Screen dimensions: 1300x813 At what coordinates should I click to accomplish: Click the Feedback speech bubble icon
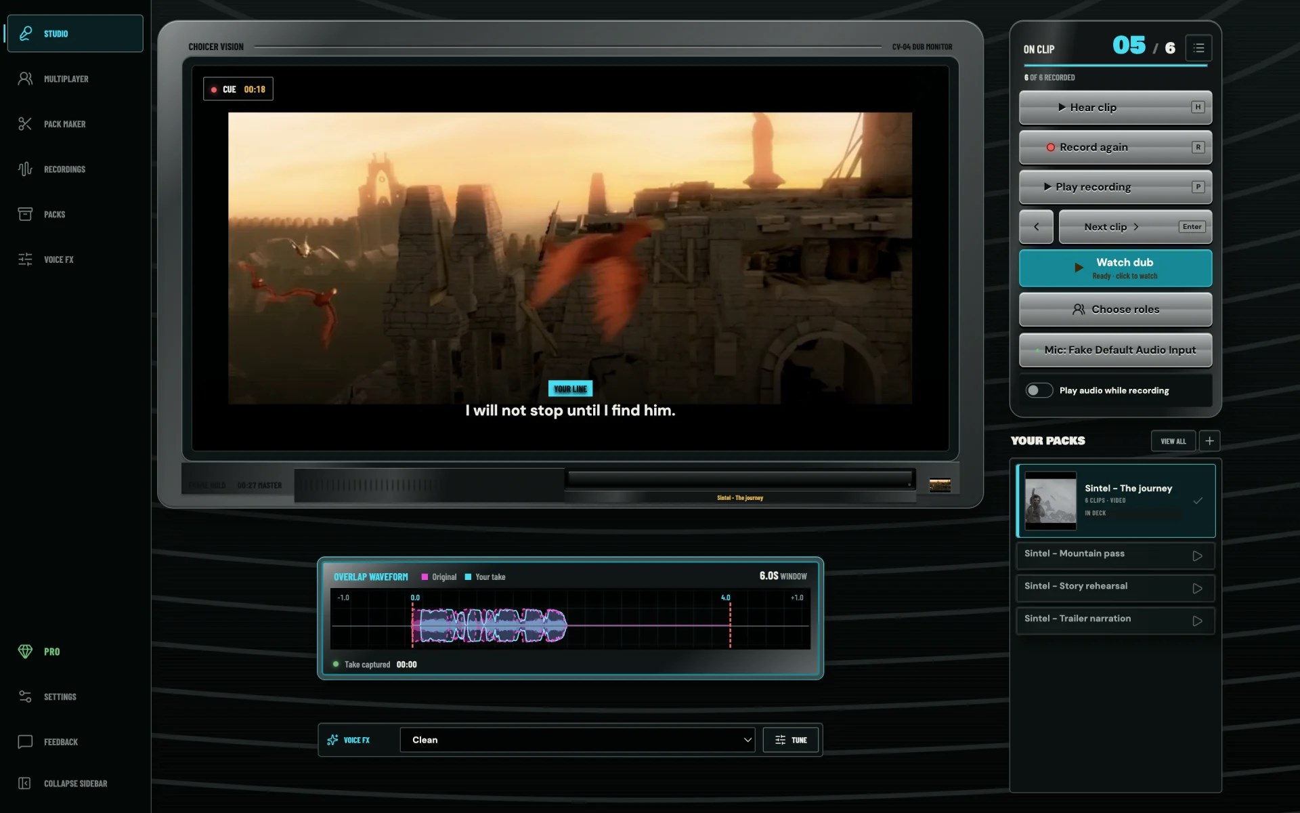[x=25, y=742]
